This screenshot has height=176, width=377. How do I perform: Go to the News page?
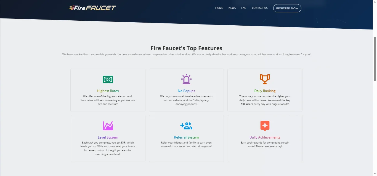pyautogui.click(x=232, y=8)
